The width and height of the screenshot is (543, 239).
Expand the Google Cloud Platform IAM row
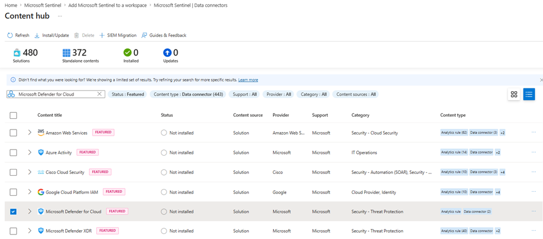coord(30,192)
